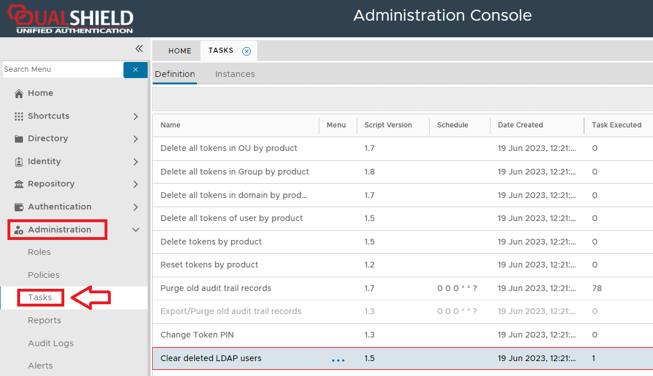Screen dimensions: 653x376
Task: Click the Administration user-gear icon
Action: pyautogui.click(x=19, y=230)
